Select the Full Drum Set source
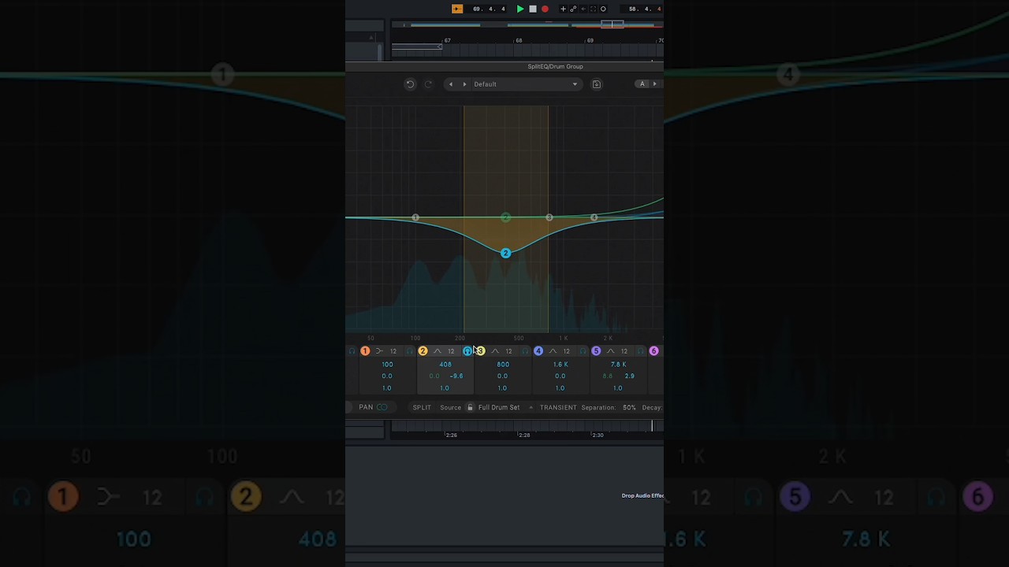1009x567 pixels. 499,407
